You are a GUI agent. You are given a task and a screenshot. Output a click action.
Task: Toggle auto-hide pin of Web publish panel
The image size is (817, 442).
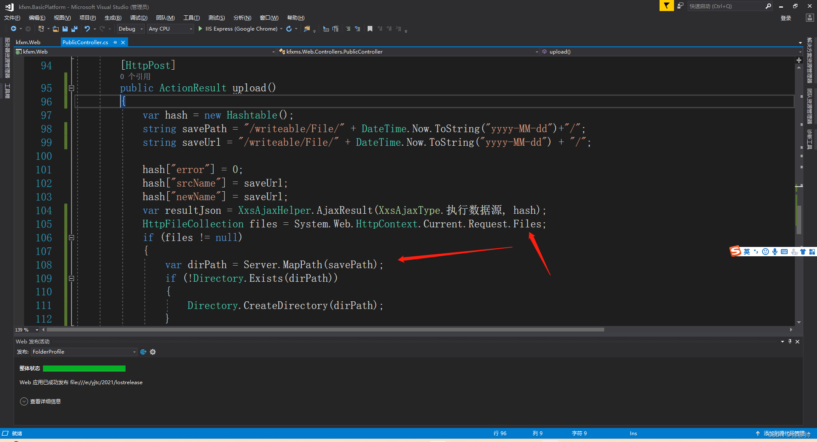tap(790, 341)
